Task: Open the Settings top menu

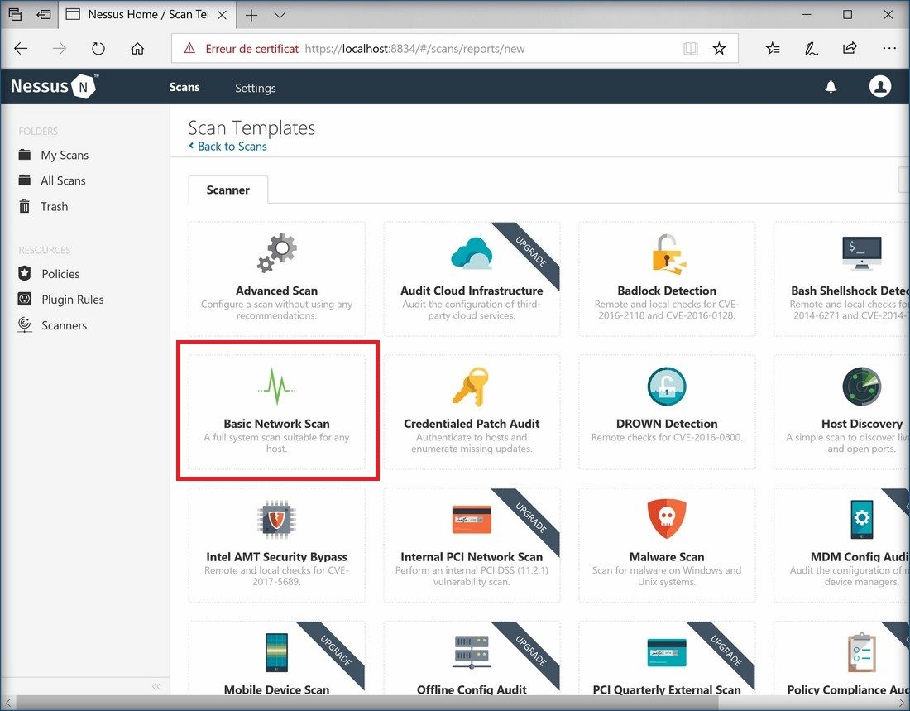Action: (255, 88)
